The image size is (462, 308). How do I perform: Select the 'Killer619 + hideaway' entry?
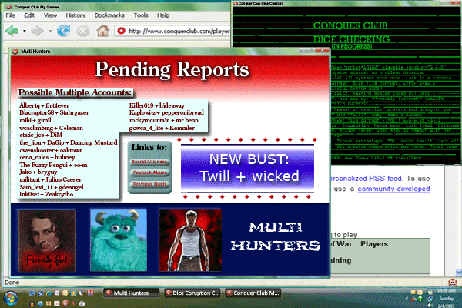tap(157, 105)
